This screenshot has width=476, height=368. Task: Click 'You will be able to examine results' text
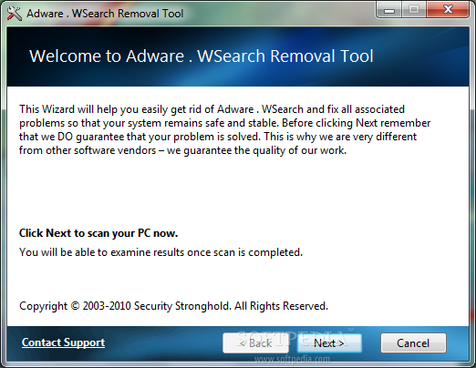[x=160, y=252]
